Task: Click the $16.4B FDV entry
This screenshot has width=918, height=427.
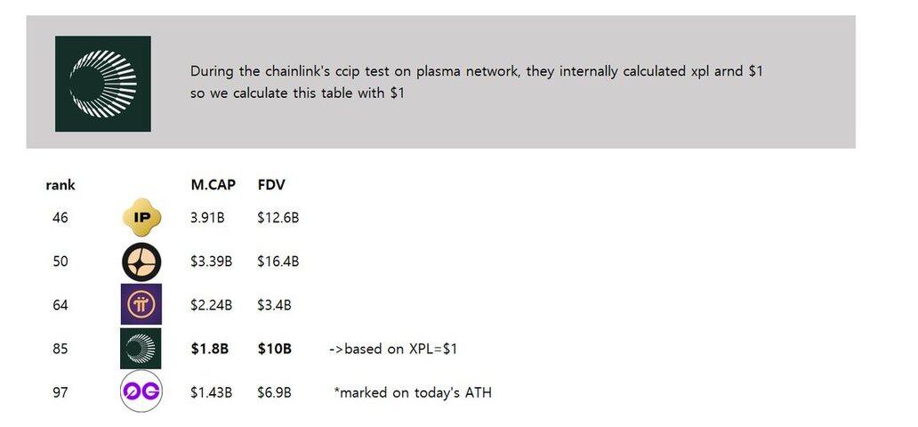Action: click(x=278, y=262)
